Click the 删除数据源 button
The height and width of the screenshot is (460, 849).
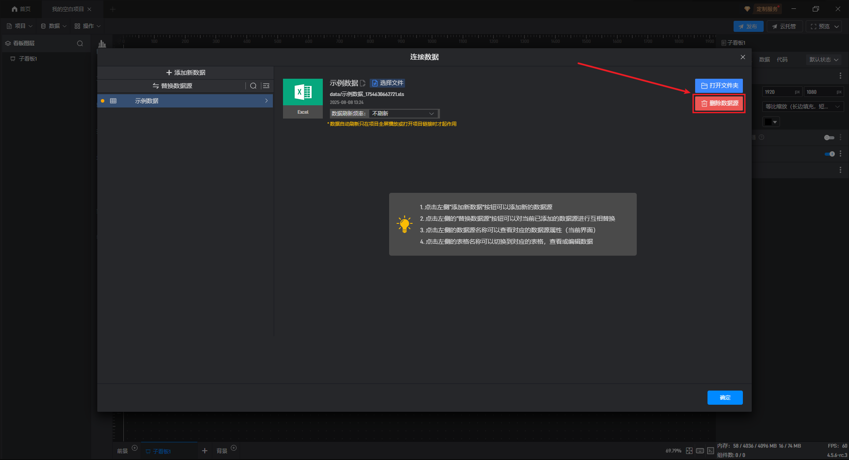[x=719, y=103]
